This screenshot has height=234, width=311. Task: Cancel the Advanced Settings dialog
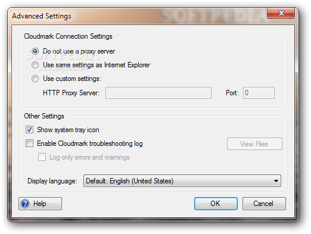point(264,204)
